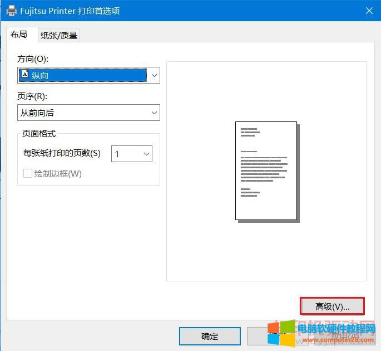Expand the 每张纸打印的页数 dropdown arrow
The height and width of the screenshot is (351, 381).
click(146, 154)
